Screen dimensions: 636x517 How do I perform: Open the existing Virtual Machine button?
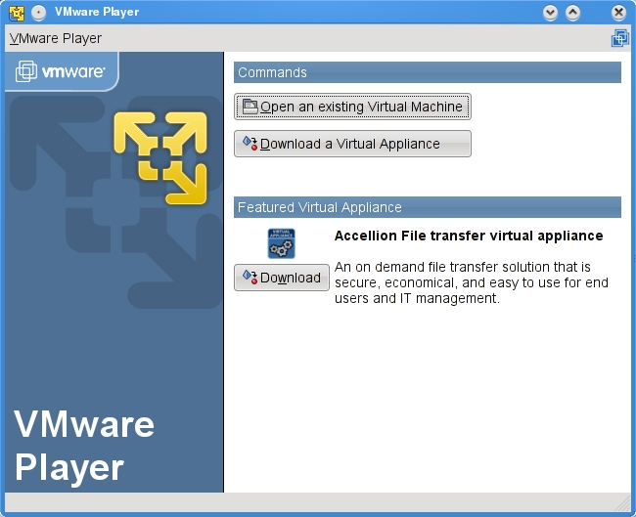[352, 107]
